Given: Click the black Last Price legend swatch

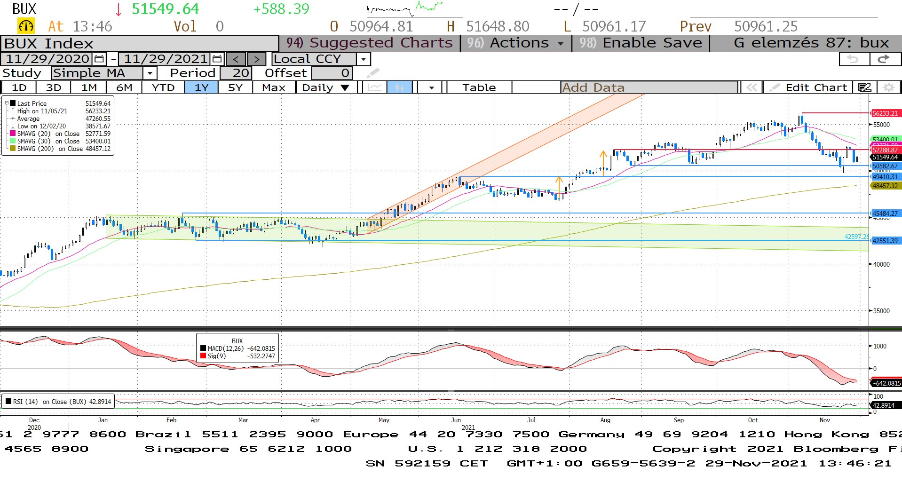Looking at the screenshot, I should (x=13, y=103).
